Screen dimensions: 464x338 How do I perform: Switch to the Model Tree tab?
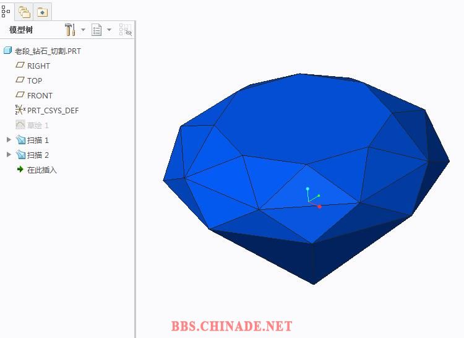[6, 12]
